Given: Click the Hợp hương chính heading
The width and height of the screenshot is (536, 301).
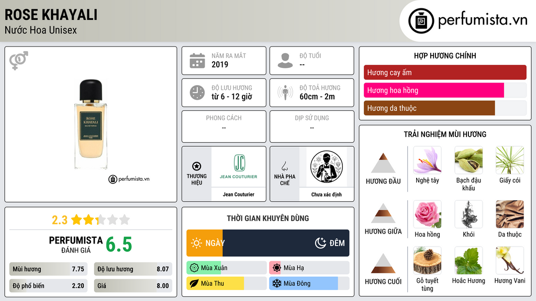Looking at the screenshot, I should [445, 55].
